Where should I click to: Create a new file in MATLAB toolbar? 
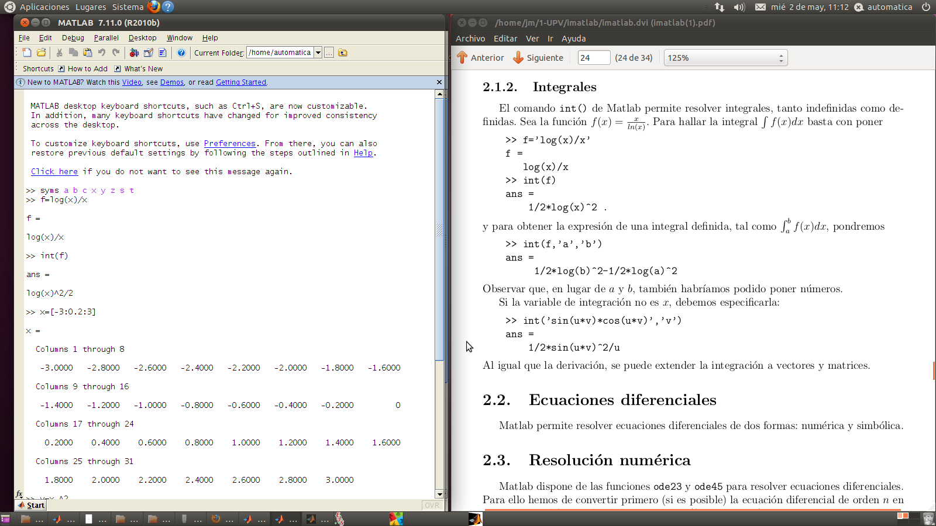pyautogui.click(x=26, y=53)
